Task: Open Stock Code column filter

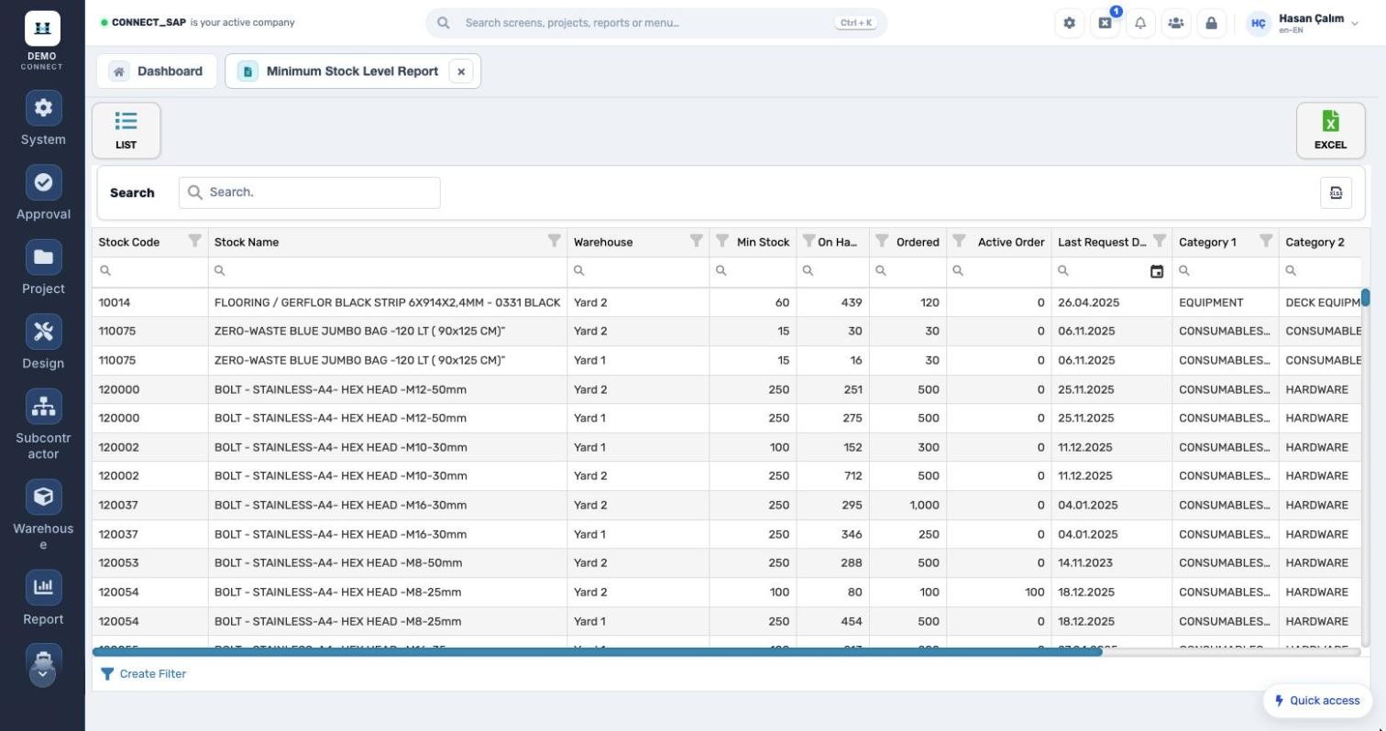Action: point(194,241)
